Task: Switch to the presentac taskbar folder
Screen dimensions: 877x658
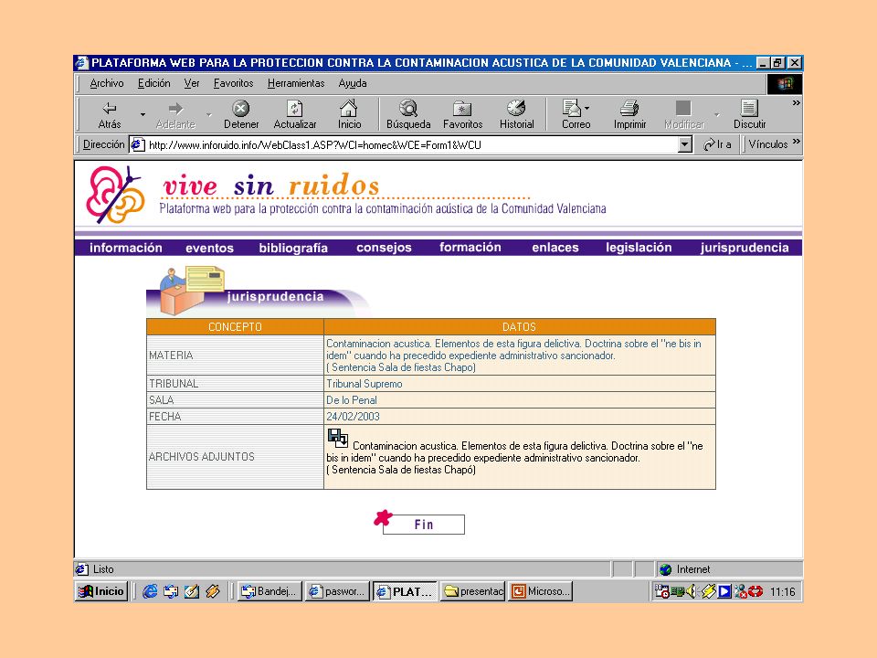Action: click(474, 591)
